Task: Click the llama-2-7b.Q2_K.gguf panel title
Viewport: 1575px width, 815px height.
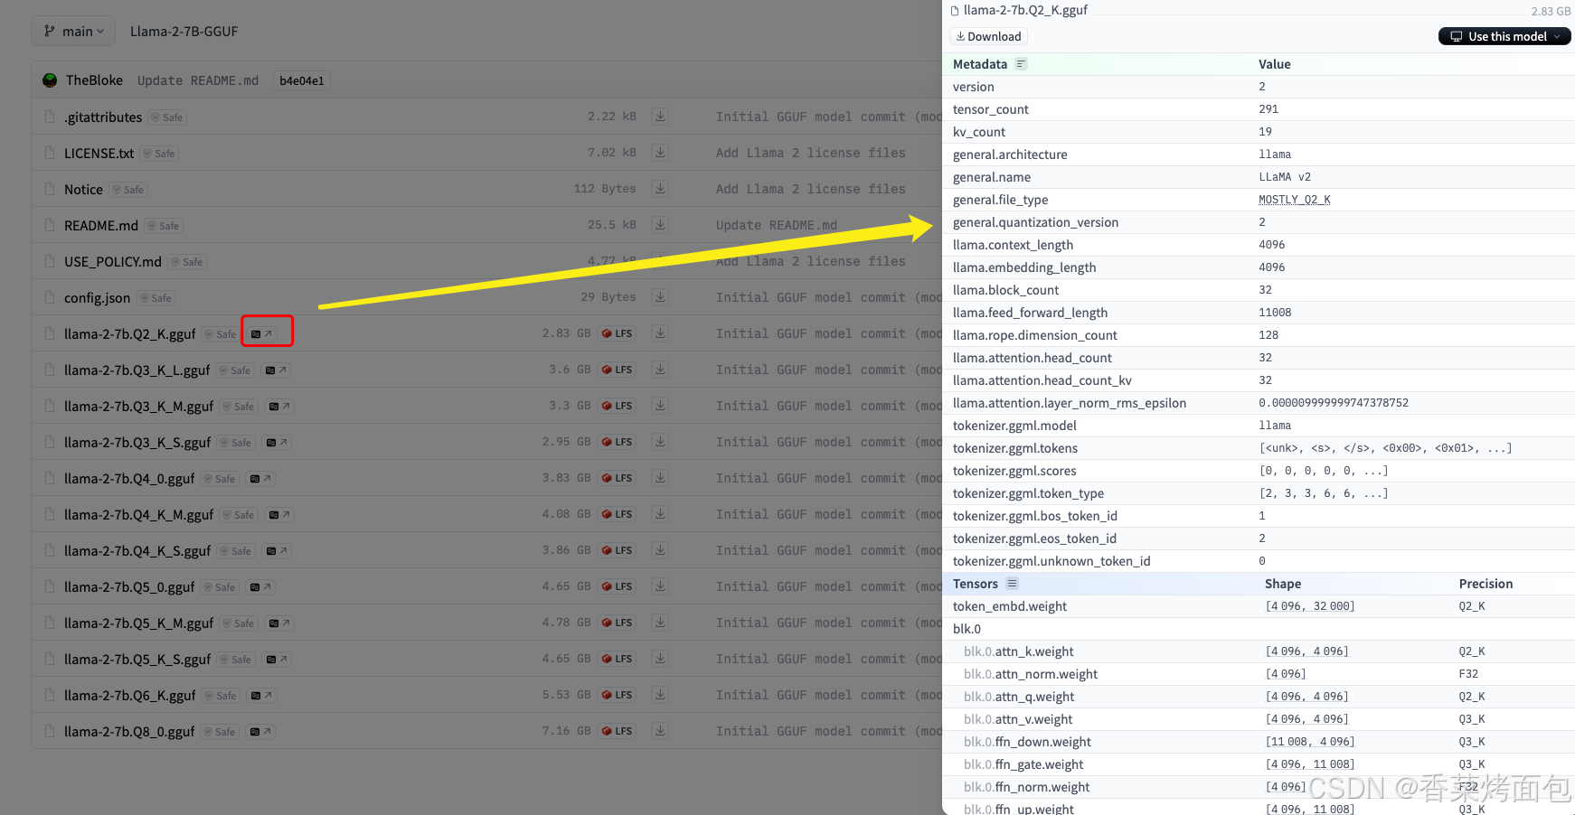Action: click(1025, 10)
